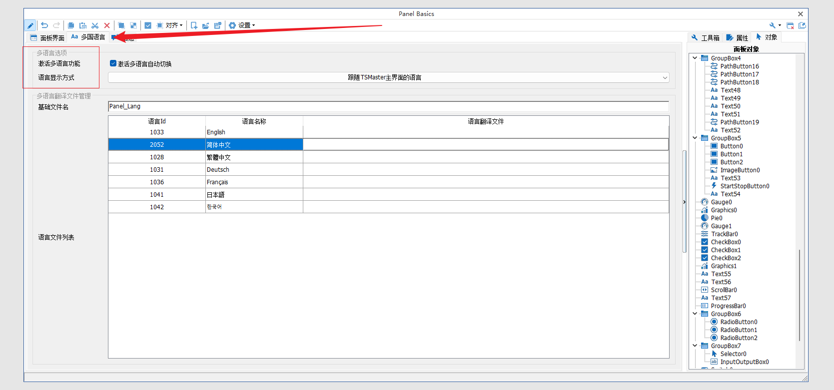This screenshot has height=390, width=834.
Task: Select RadioButton1 in object tree
Action: pyautogui.click(x=739, y=330)
